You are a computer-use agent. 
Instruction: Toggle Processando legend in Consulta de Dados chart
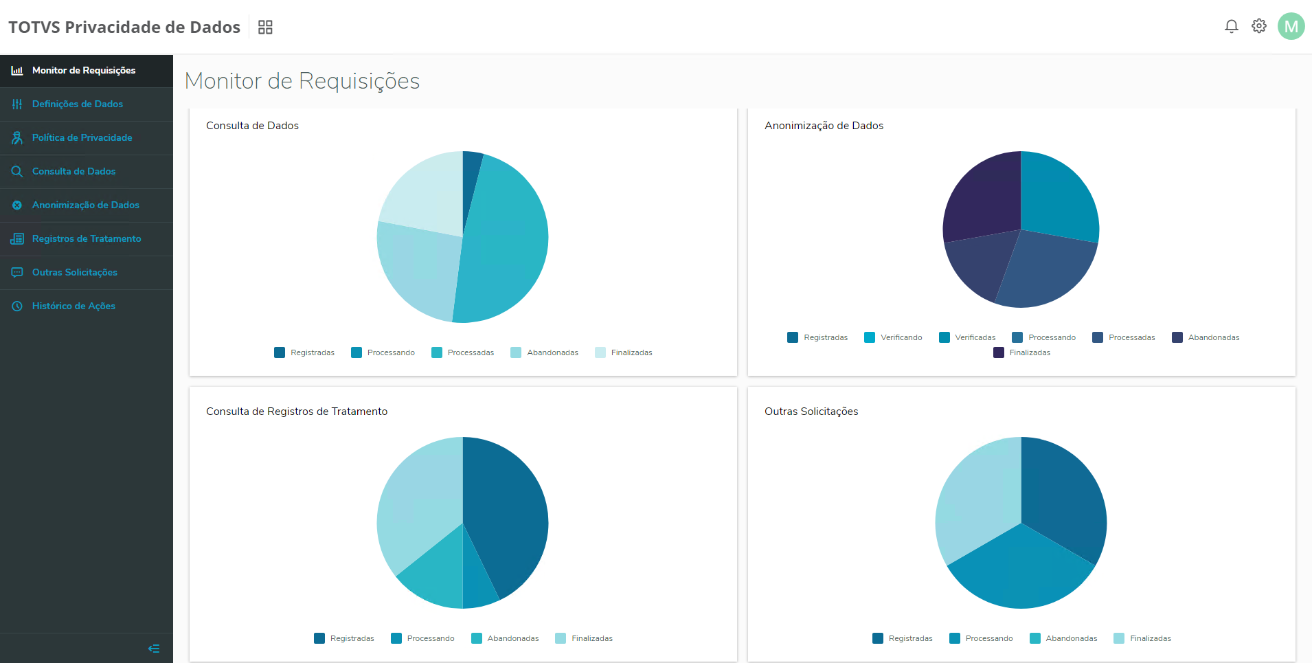point(383,352)
